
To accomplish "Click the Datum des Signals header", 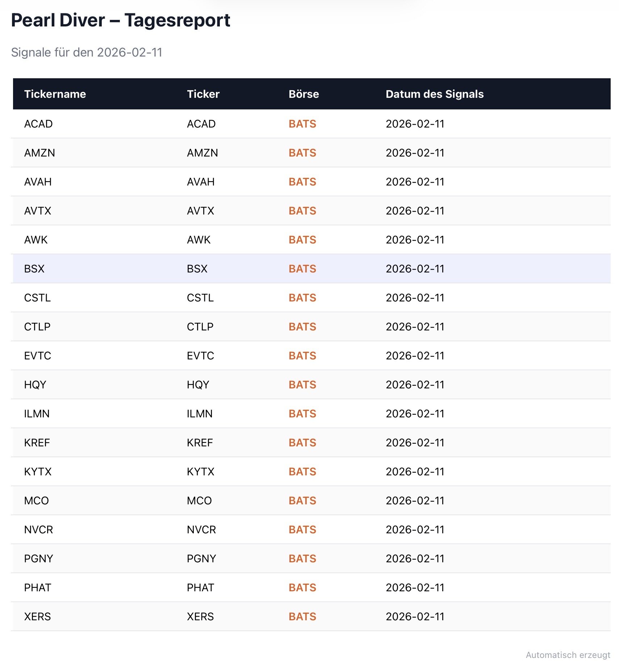I will click(x=434, y=94).
